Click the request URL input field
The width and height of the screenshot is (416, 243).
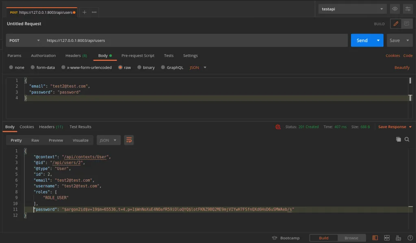click(x=195, y=41)
